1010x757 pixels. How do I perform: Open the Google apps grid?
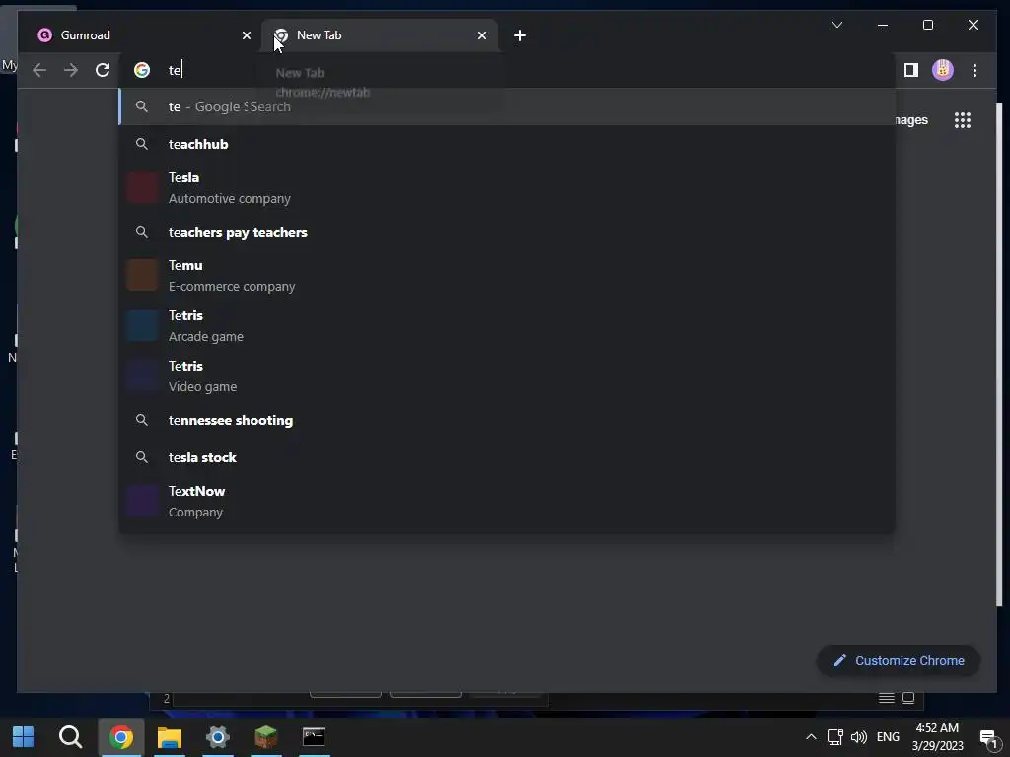pyautogui.click(x=963, y=120)
